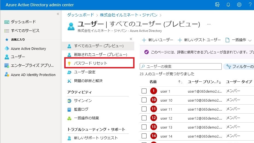This screenshot has width=254, height=143.
Task: Check the user 12 row checkbox
Action: click(x=144, y=118)
